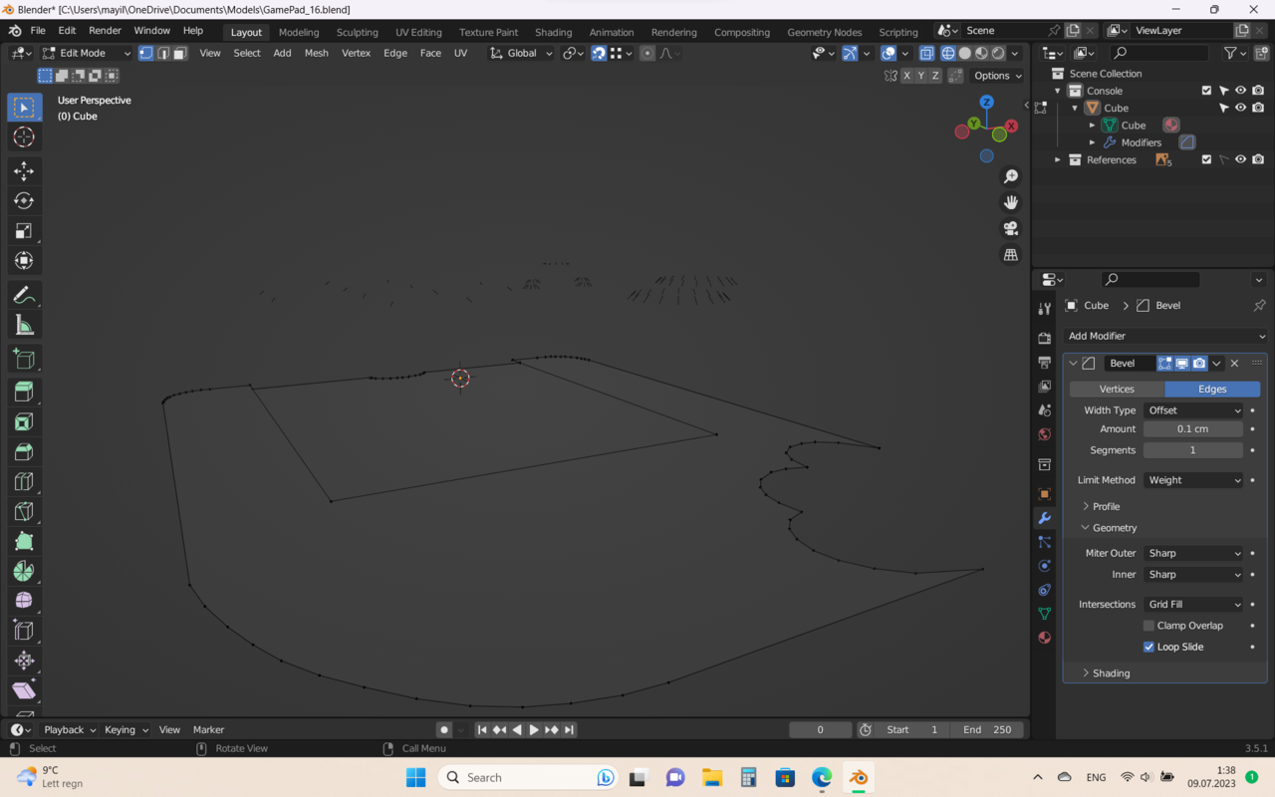Open the Render properties tab

tap(1044, 339)
